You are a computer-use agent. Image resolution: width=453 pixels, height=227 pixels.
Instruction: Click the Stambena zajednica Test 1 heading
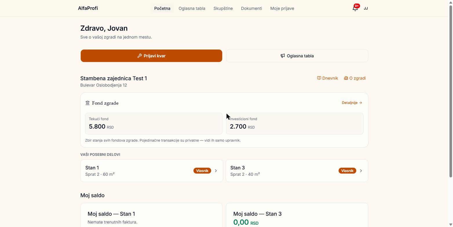[114, 78]
